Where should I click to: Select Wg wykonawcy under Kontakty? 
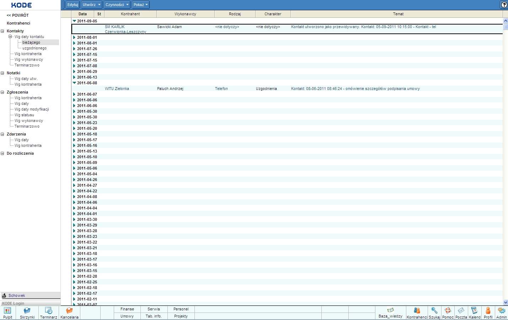[x=29, y=59]
